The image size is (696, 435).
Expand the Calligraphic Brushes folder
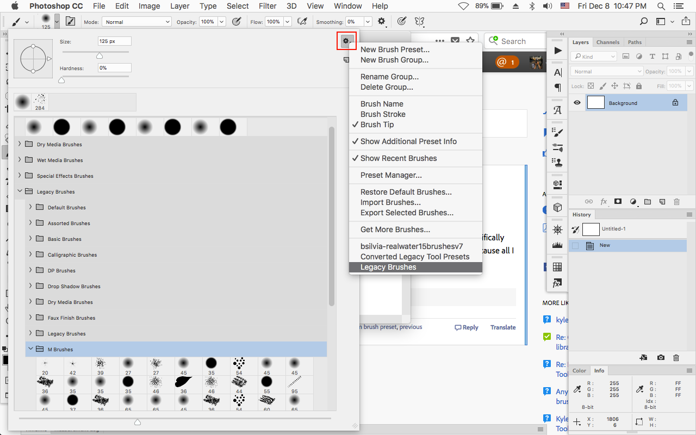point(31,254)
